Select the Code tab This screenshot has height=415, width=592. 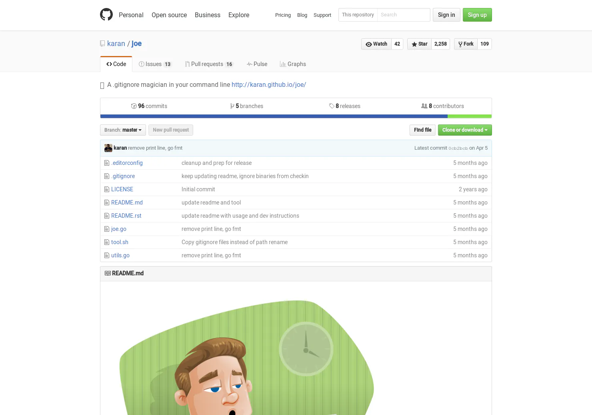click(116, 64)
